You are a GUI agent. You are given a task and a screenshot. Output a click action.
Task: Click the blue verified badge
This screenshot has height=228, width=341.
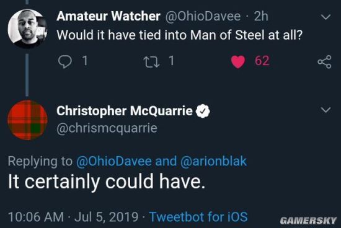click(203, 111)
